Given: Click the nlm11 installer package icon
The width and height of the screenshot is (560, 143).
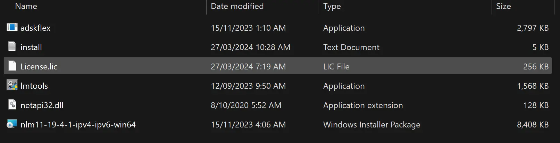Looking at the screenshot, I should coord(12,124).
